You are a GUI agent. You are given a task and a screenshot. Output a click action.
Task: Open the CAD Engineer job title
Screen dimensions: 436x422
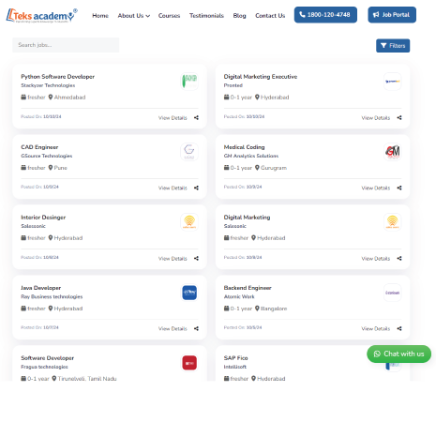coord(39,147)
